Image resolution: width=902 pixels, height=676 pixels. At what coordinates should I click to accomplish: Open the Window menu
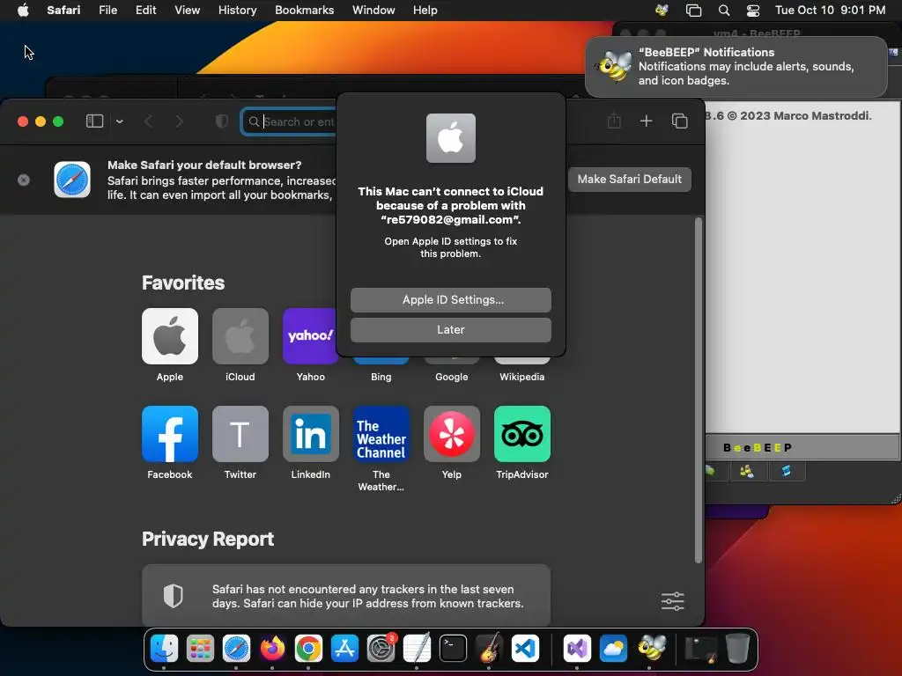point(373,10)
